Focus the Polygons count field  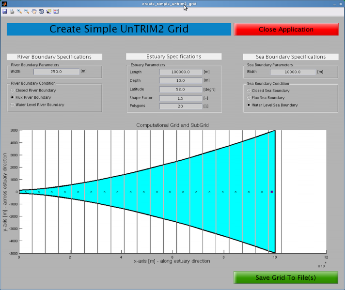click(x=180, y=106)
